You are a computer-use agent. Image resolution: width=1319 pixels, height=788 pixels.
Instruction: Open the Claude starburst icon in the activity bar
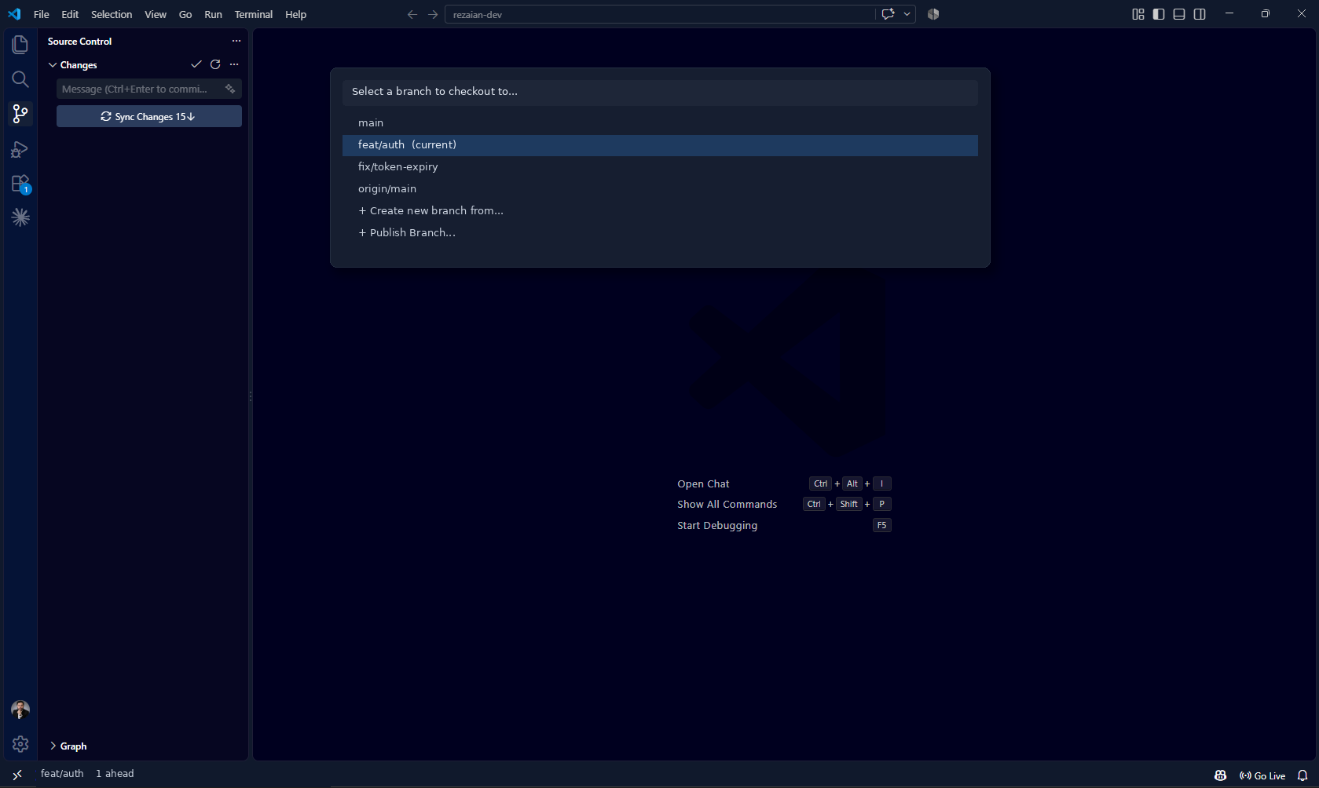20,217
